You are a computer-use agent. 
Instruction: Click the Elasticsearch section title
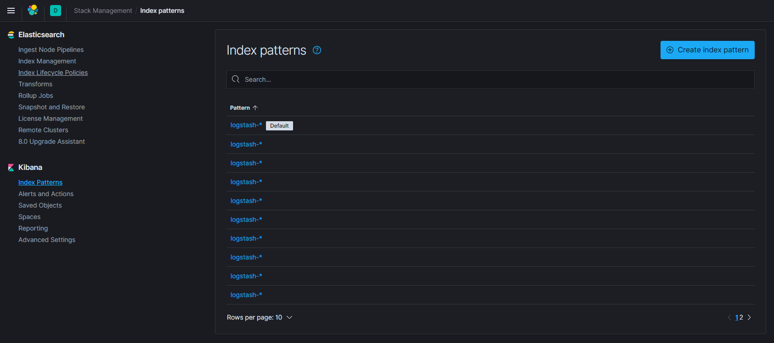41,35
